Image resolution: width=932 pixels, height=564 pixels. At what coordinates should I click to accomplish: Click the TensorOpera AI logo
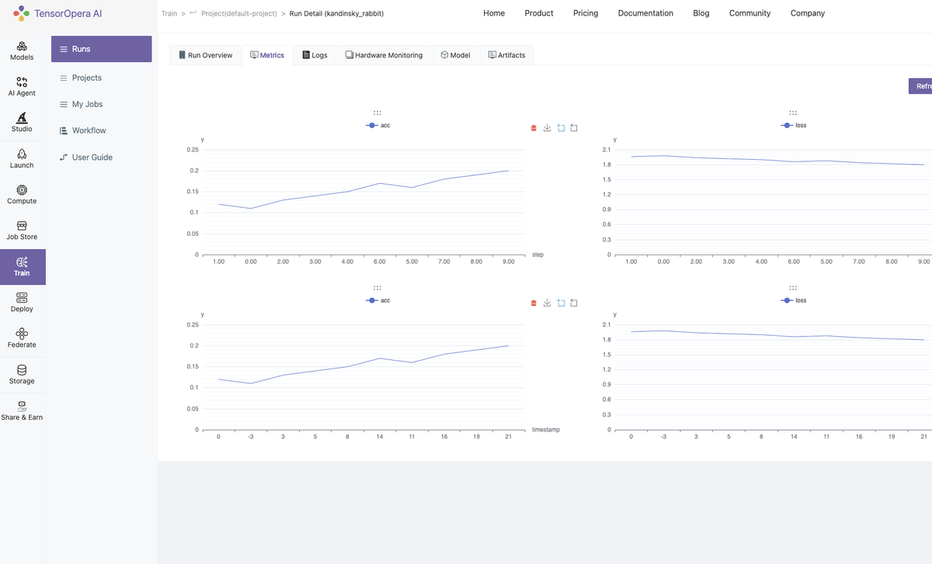tap(57, 13)
